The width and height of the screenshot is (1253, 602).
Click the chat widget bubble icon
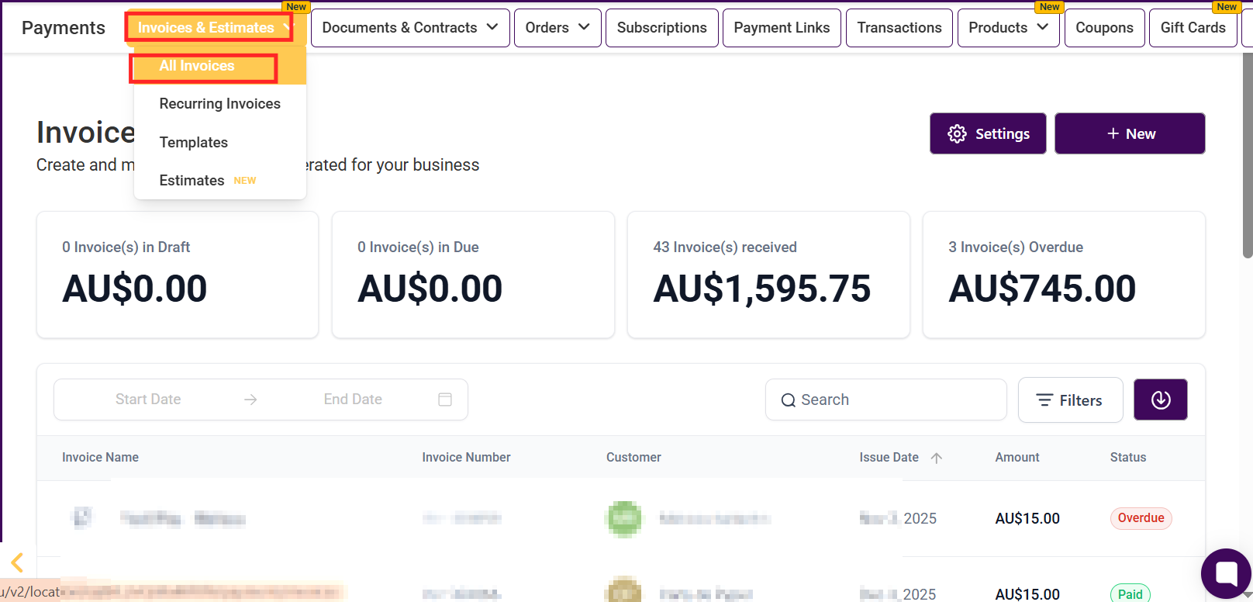point(1226,574)
